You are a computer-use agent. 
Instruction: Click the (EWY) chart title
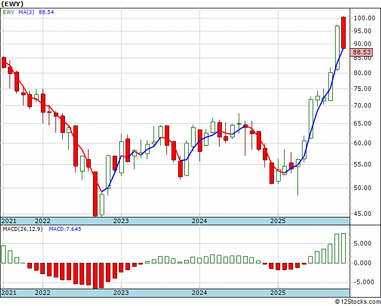12,4
